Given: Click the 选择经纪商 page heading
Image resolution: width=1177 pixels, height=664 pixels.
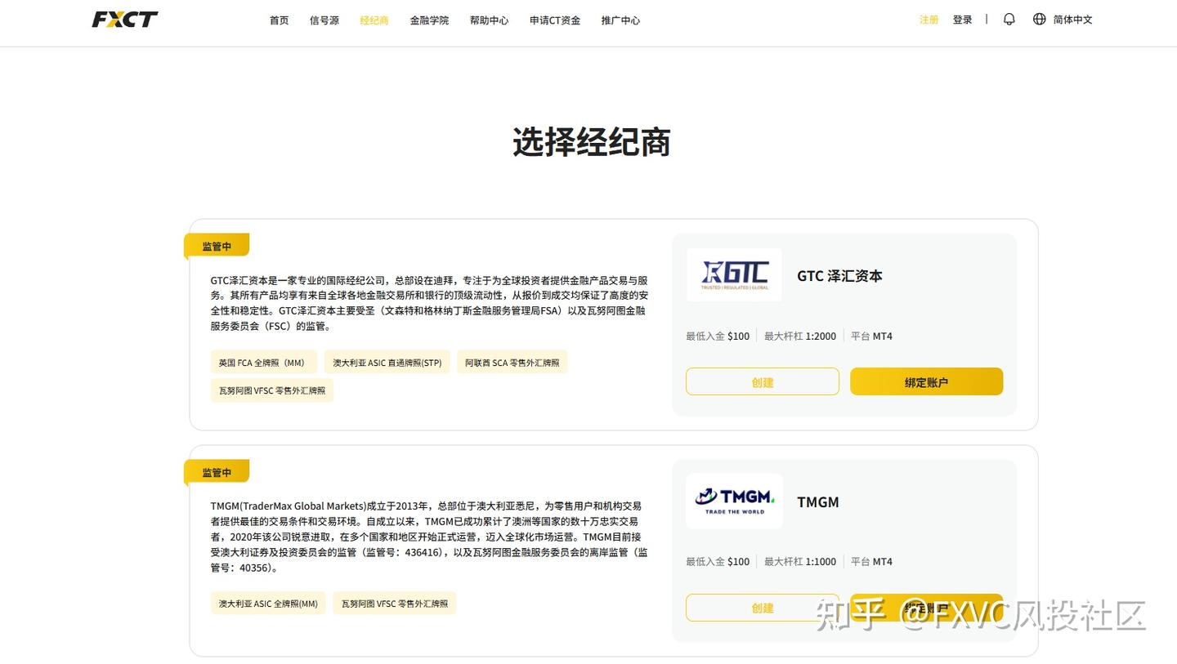Looking at the screenshot, I should click(592, 142).
